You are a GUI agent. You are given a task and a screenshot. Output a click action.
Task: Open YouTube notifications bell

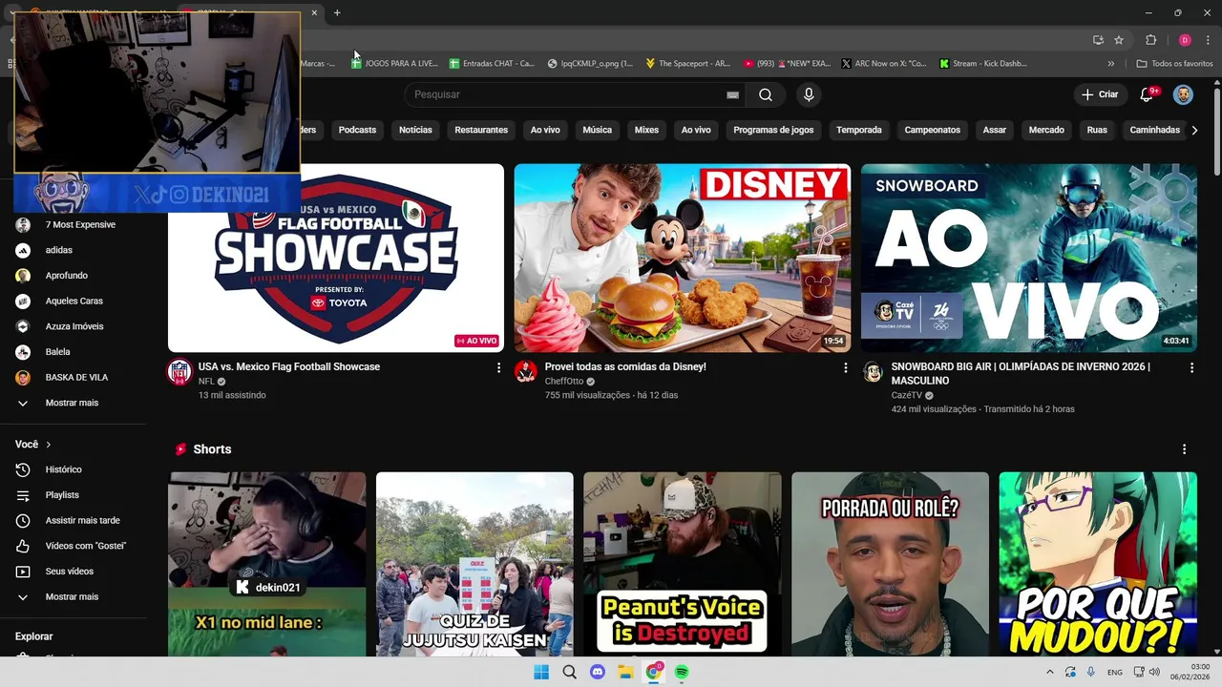(1148, 94)
